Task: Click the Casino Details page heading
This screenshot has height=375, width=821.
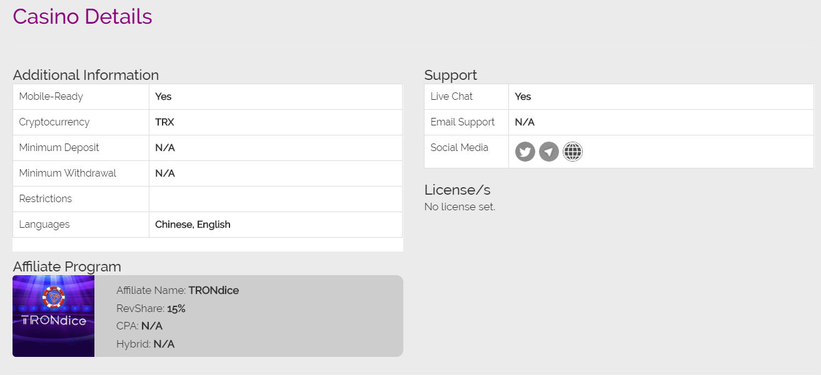Action: (83, 16)
